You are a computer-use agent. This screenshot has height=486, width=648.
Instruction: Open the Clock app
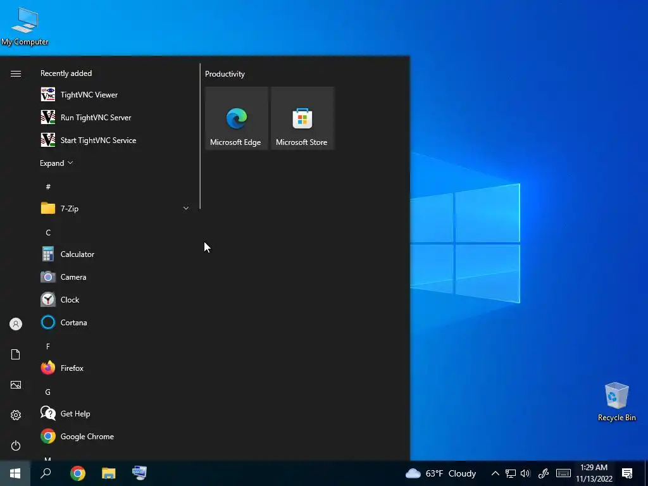pyautogui.click(x=115, y=299)
